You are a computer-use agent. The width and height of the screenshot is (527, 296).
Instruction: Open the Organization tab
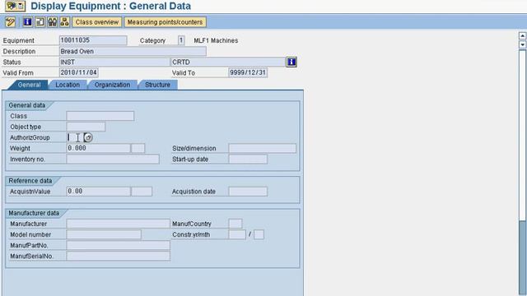[112, 85]
